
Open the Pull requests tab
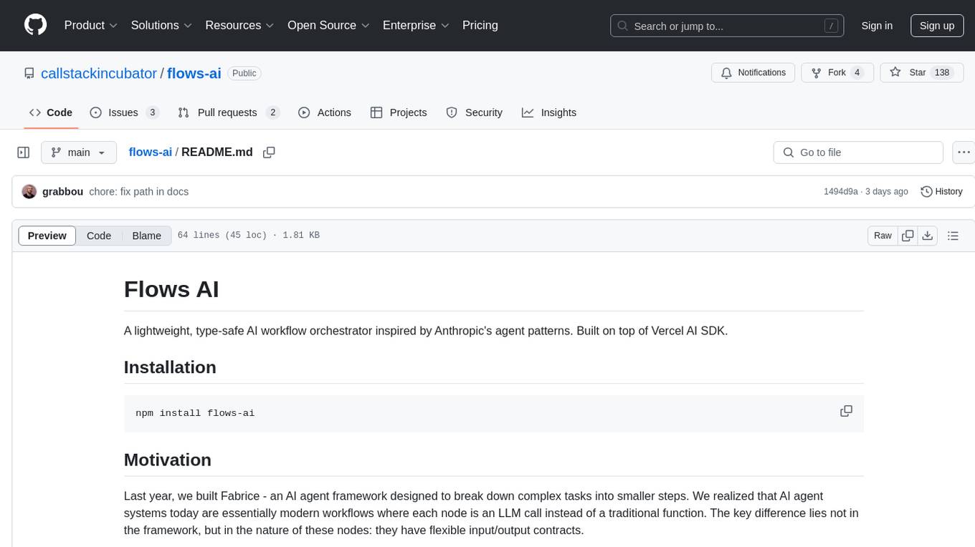coord(228,112)
